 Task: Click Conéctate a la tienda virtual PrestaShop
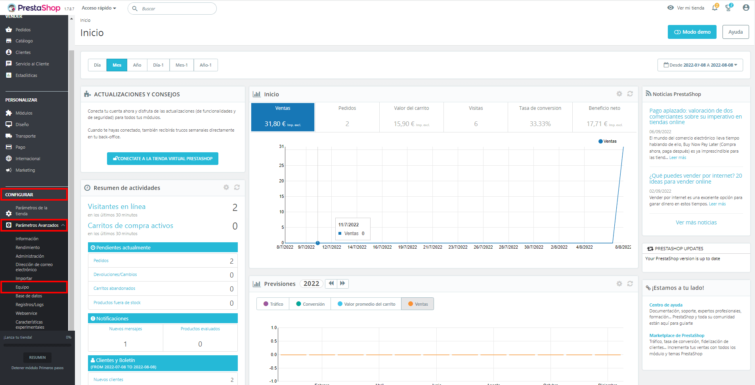coord(162,159)
